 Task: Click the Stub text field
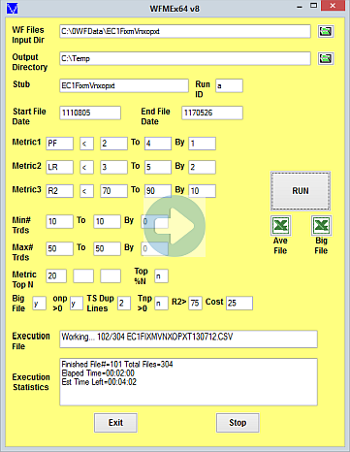(124, 85)
